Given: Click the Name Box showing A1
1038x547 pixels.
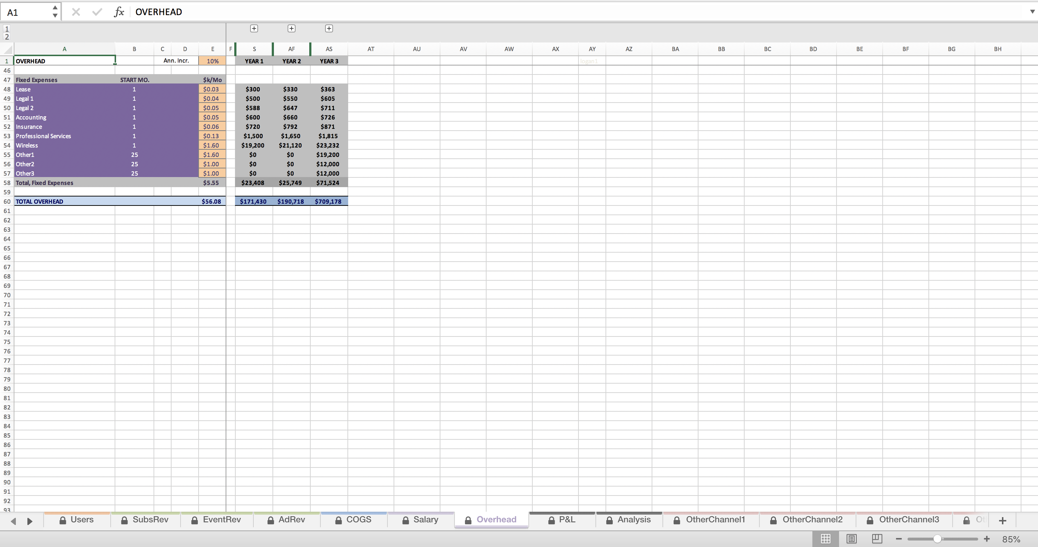Looking at the screenshot, I should [26, 12].
